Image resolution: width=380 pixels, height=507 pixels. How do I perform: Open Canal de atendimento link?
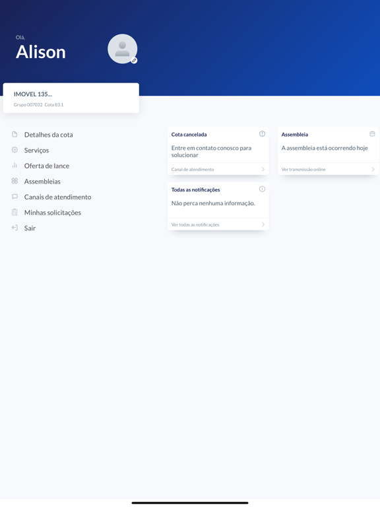pyautogui.click(x=193, y=169)
